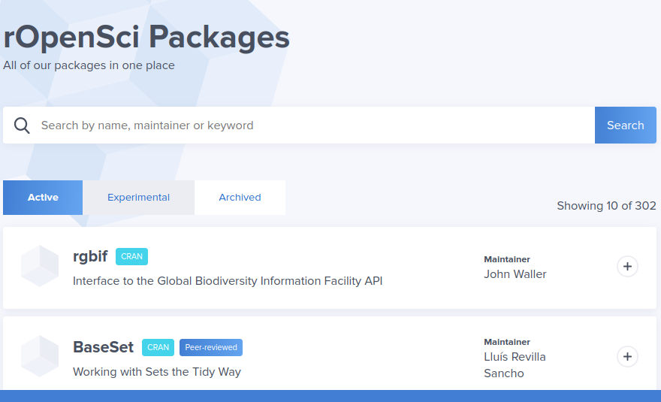The height and width of the screenshot is (402, 661).
Task: Click the BaseSet hexagon package logo
Action: (40, 356)
